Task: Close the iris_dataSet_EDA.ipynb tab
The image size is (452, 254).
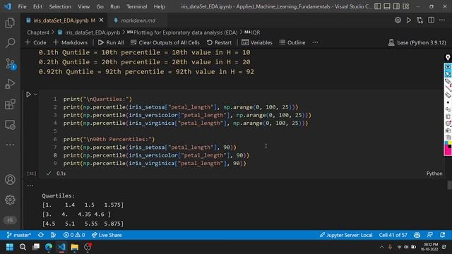Action: (102, 20)
